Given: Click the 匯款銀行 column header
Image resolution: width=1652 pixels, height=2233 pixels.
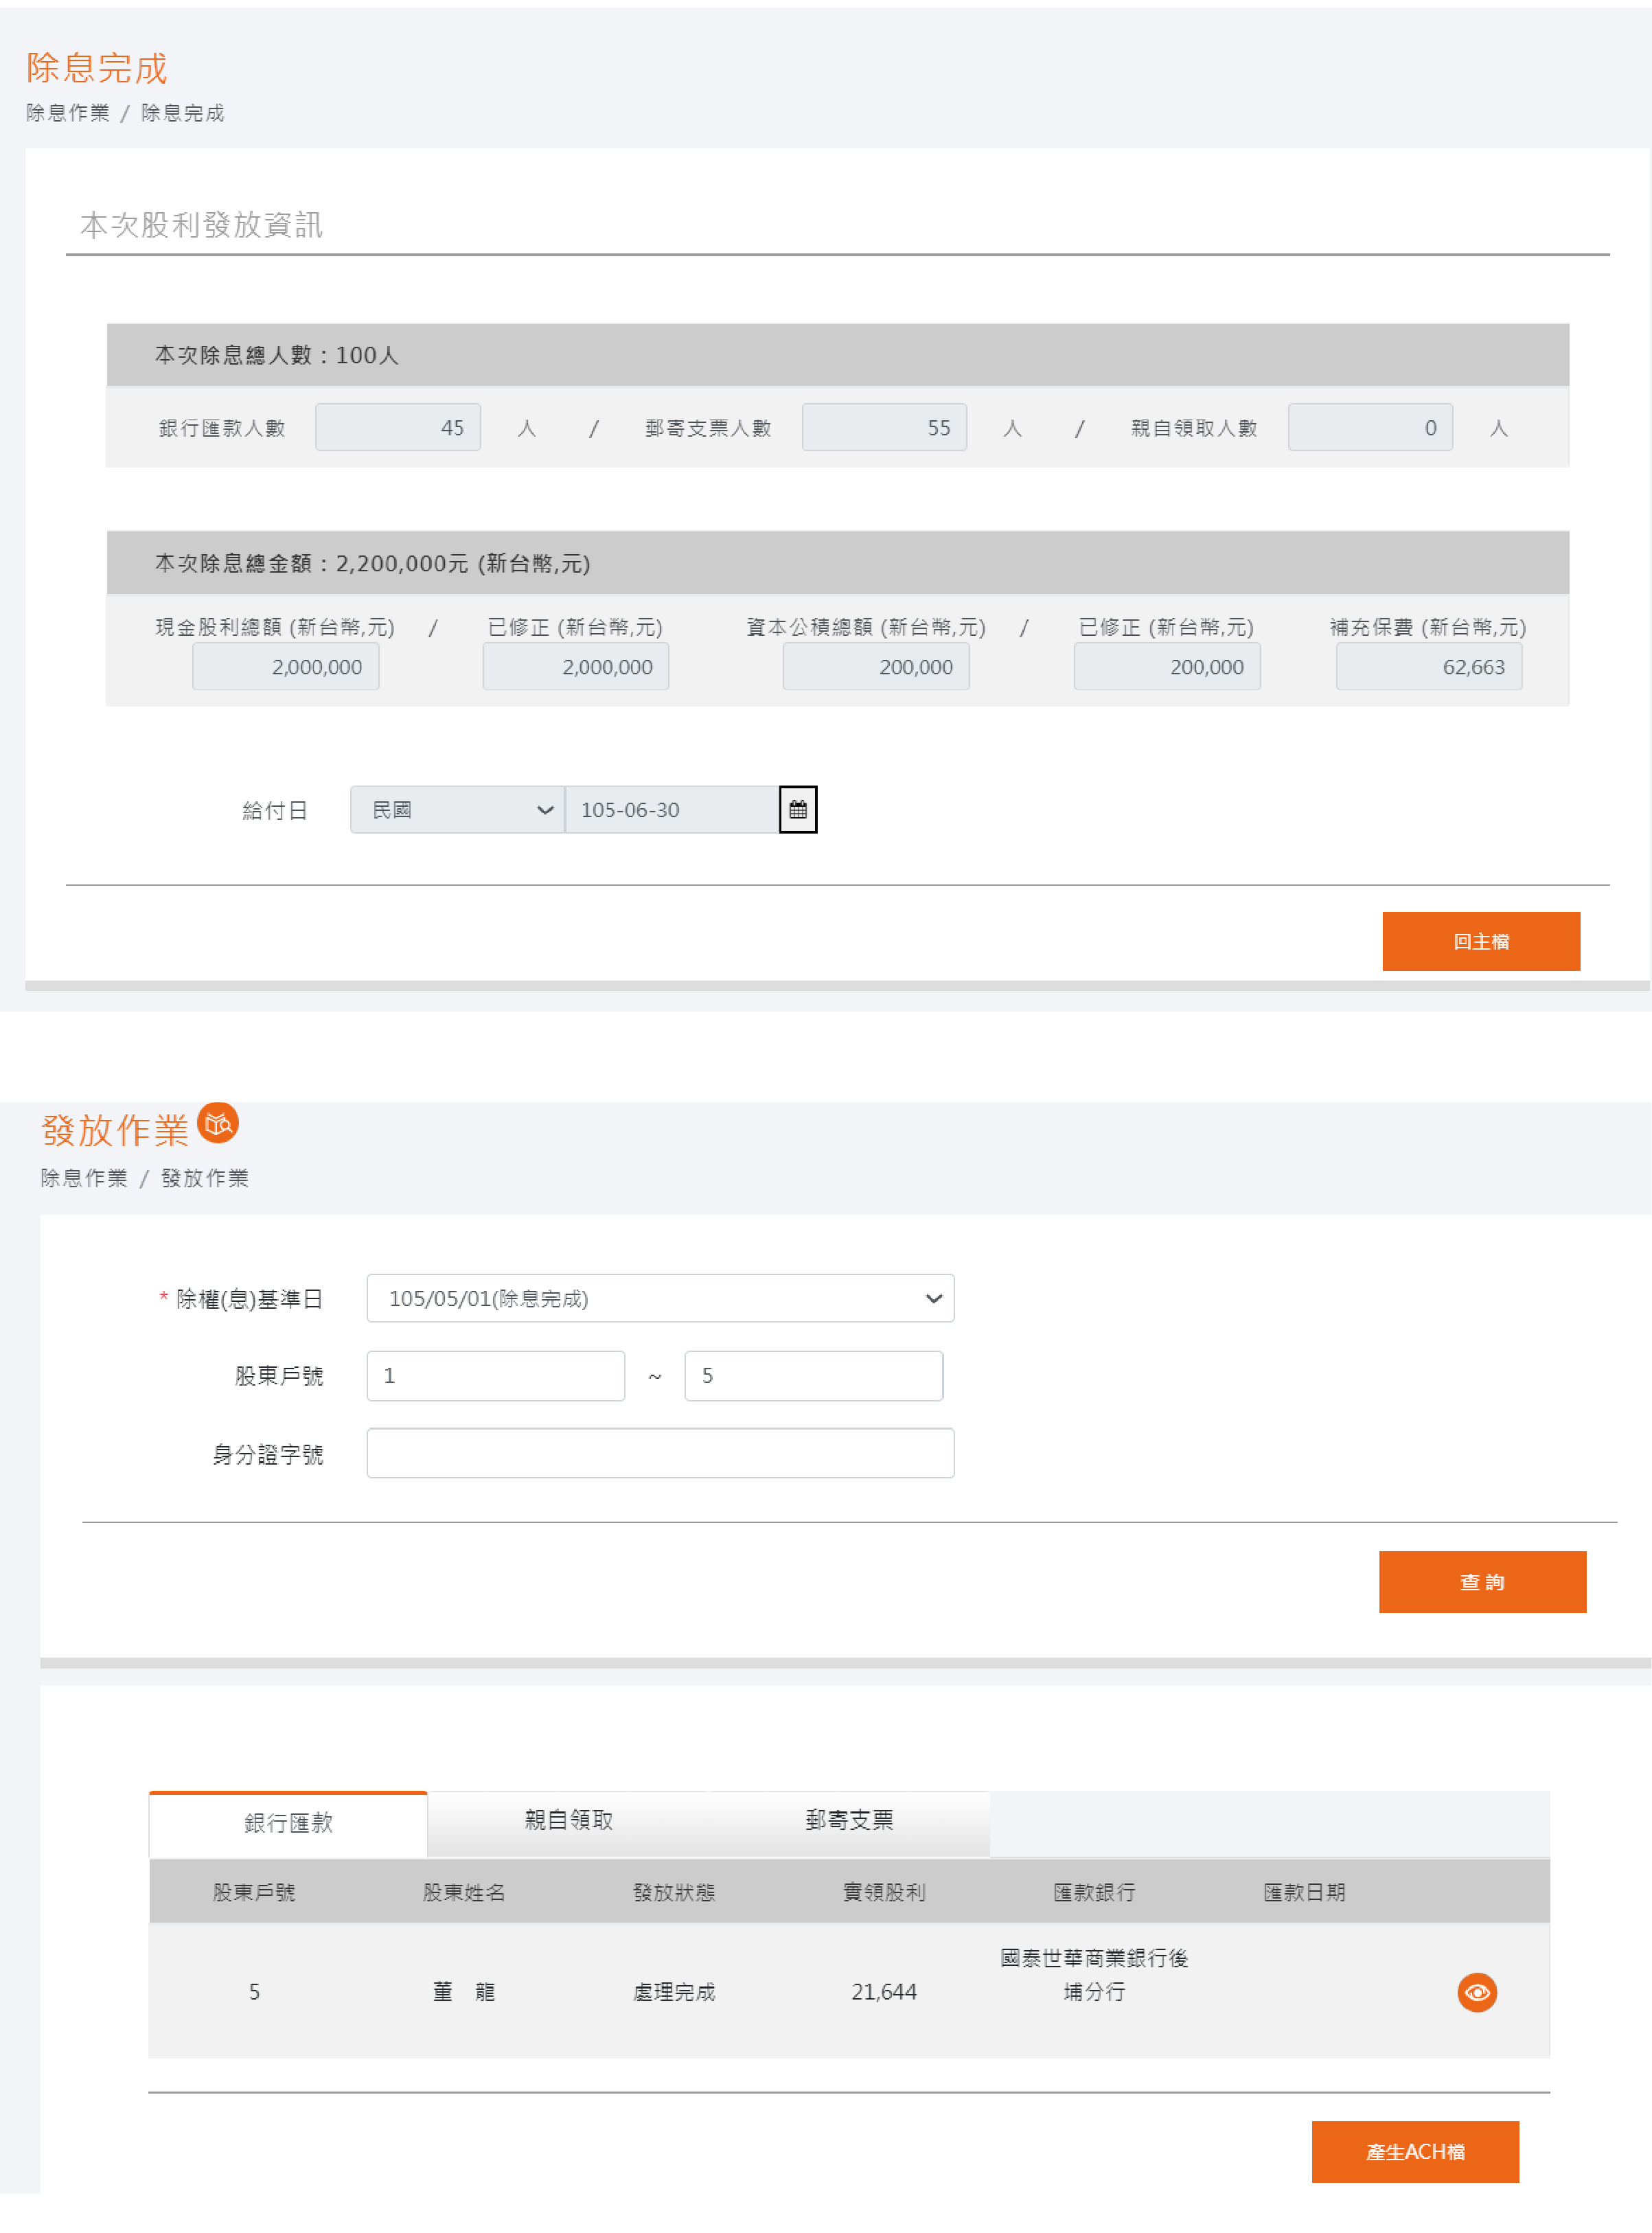Looking at the screenshot, I should [1094, 1892].
